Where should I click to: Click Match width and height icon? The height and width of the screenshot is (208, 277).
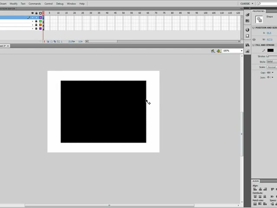(265, 204)
